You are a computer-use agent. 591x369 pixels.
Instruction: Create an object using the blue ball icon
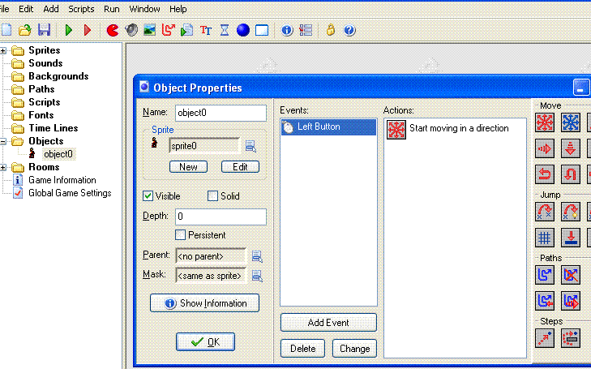coord(243,30)
